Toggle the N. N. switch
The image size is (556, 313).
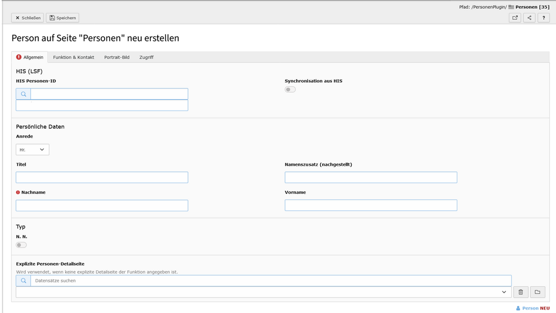pos(21,245)
